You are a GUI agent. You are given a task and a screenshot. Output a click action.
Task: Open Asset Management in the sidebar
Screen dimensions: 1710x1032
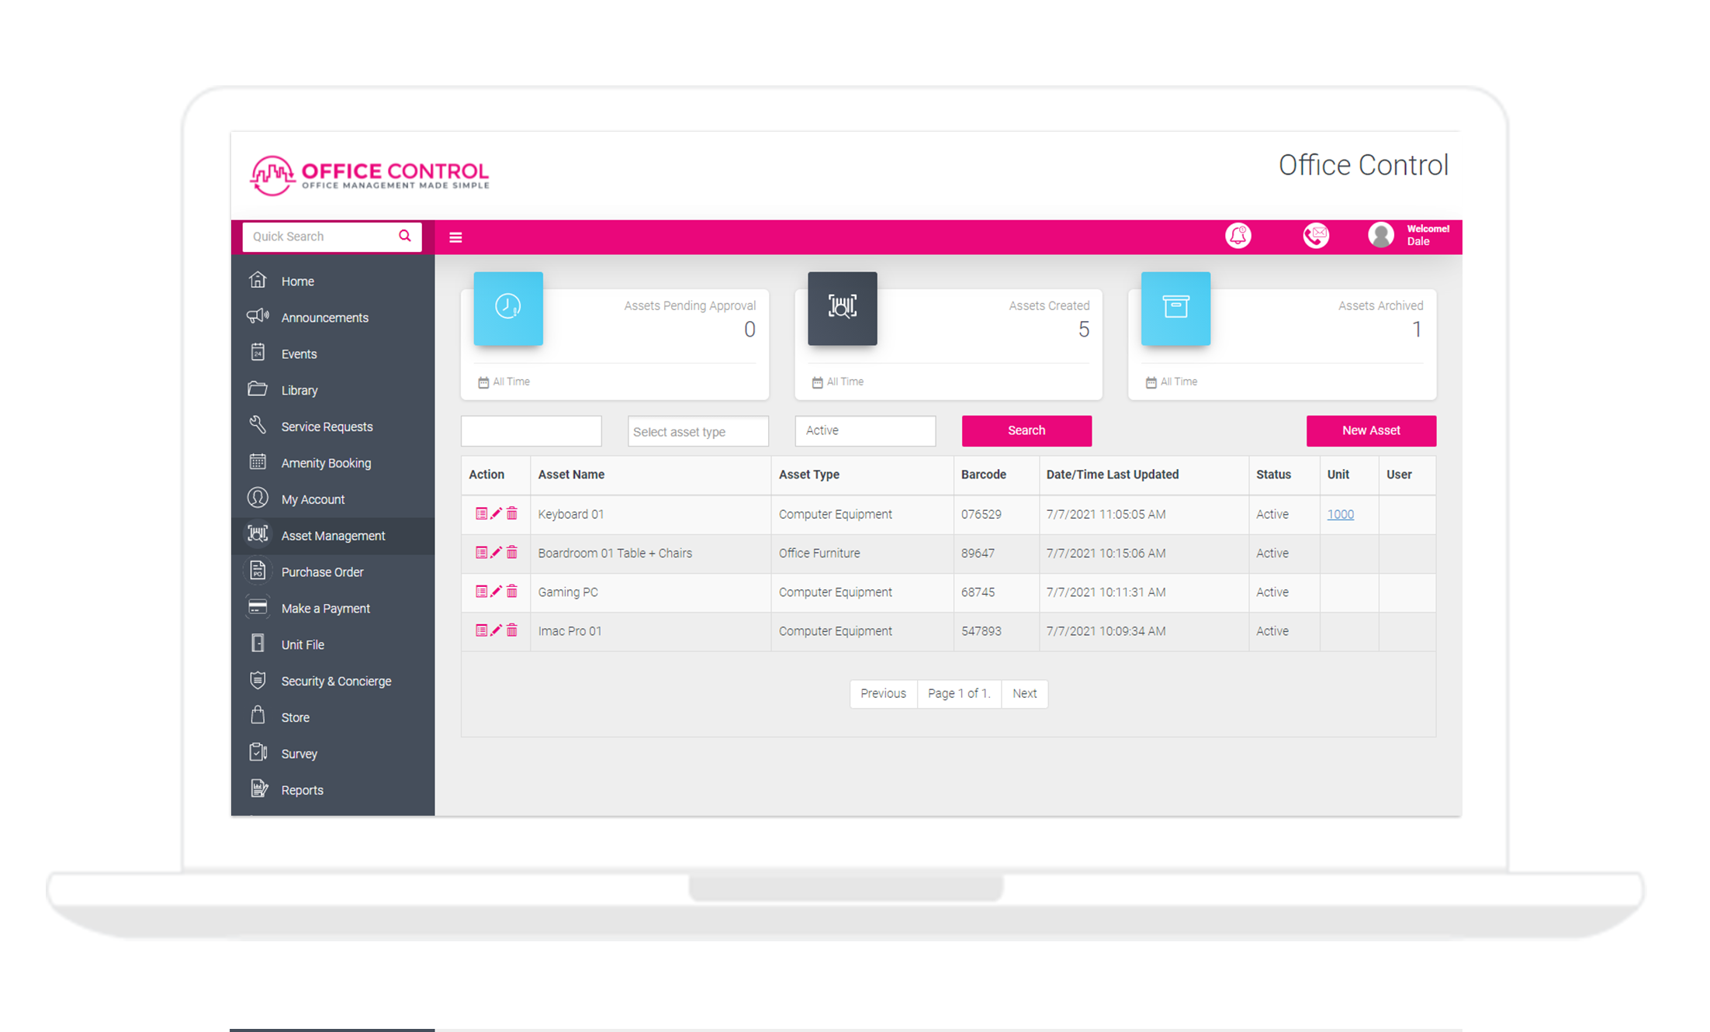333,536
